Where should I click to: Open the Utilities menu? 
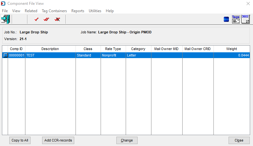[95, 11]
